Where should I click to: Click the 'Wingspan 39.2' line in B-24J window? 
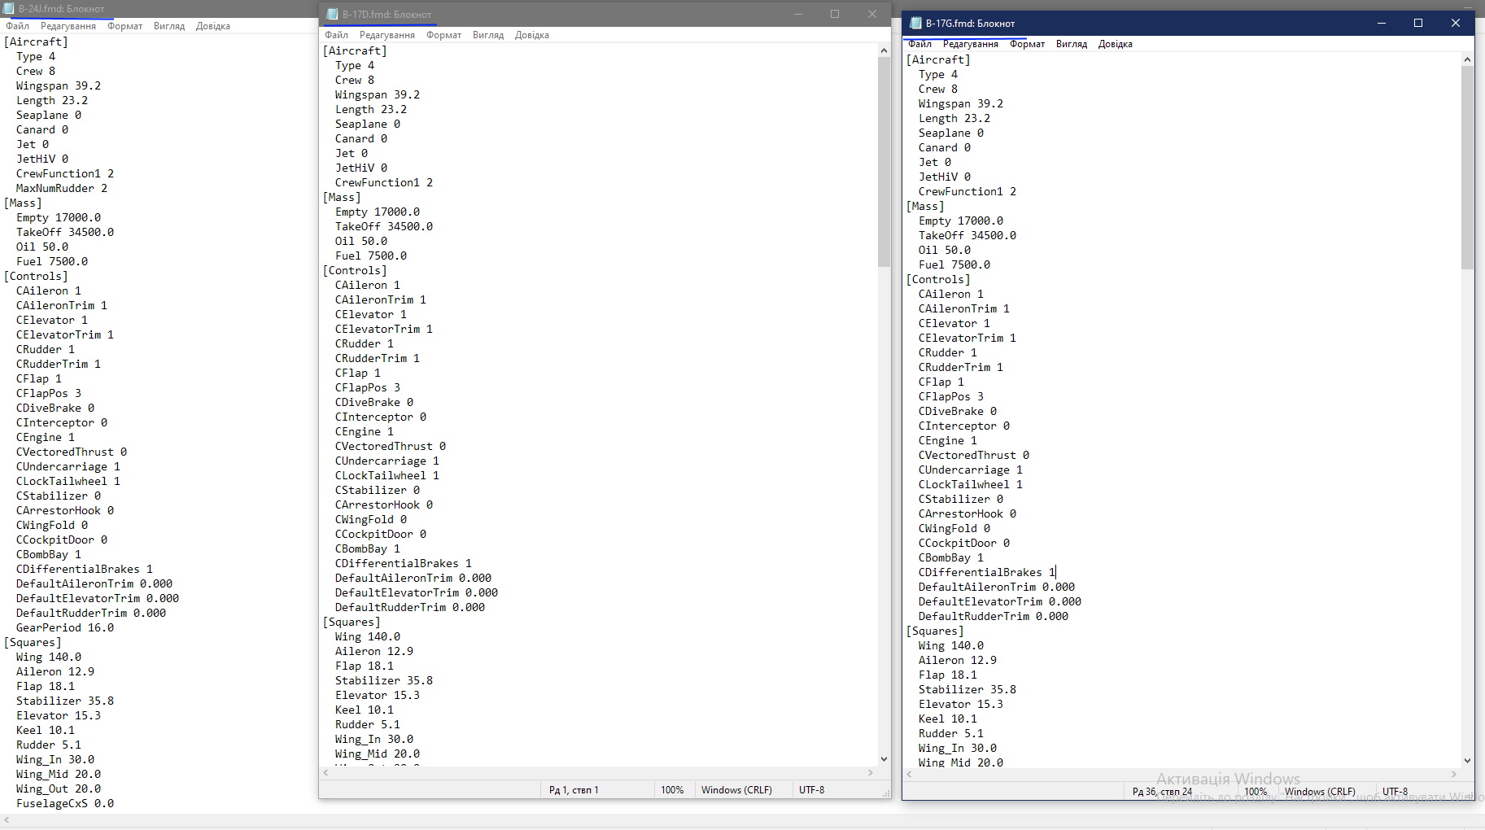[59, 85]
